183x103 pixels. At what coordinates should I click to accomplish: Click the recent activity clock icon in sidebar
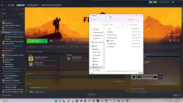click(x=20, y=14)
